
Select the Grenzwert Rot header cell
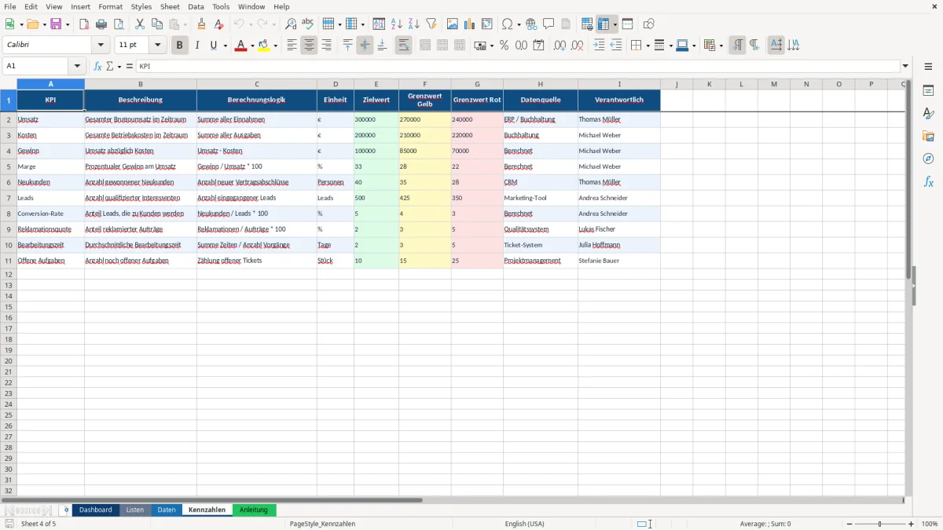(477, 100)
